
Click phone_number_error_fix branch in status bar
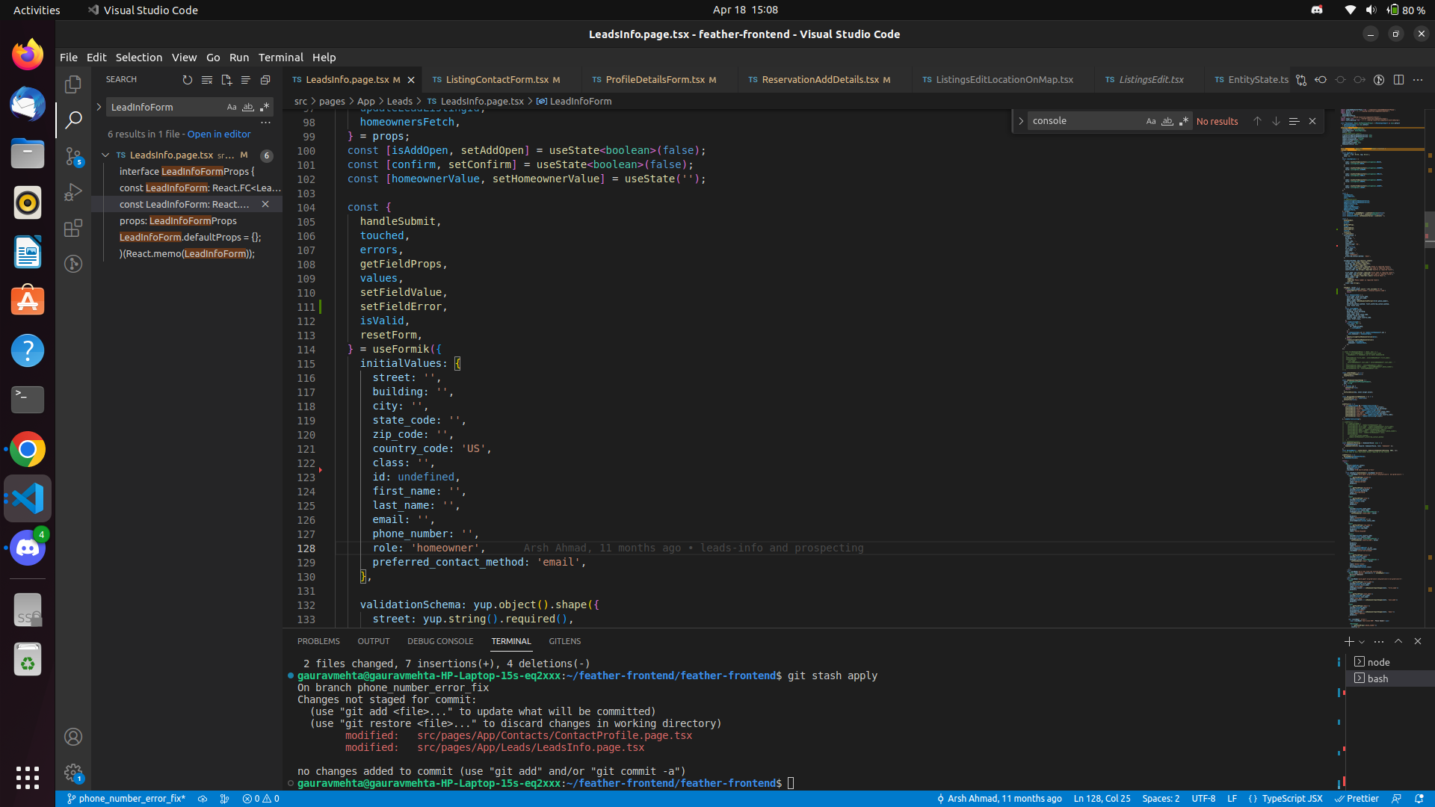[127, 799]
